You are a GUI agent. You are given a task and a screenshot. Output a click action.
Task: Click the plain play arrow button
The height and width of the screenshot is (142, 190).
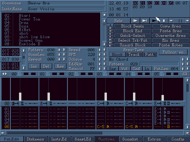point(154,21)
